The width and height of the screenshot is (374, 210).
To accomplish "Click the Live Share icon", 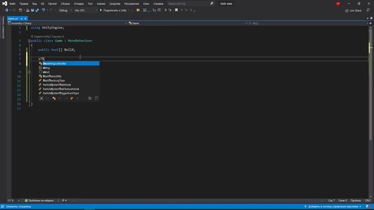I will tap(347, 10).
